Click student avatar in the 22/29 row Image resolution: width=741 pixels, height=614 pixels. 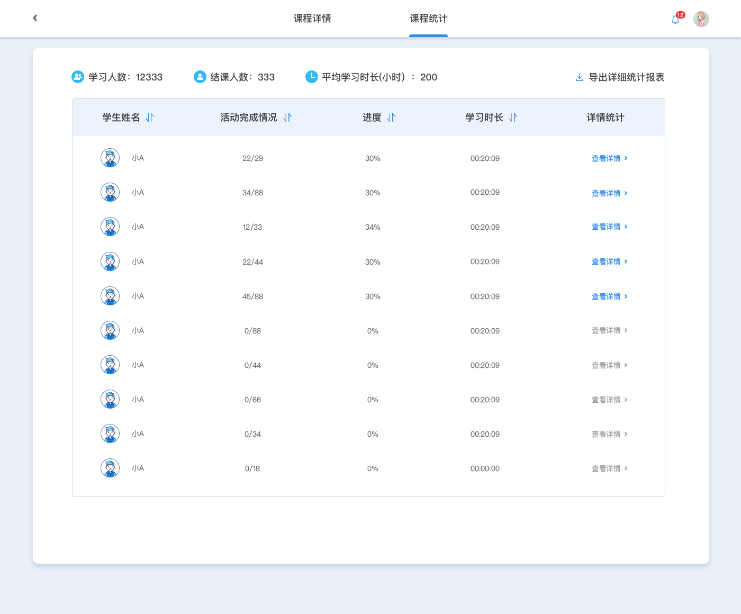pos(110,158)
